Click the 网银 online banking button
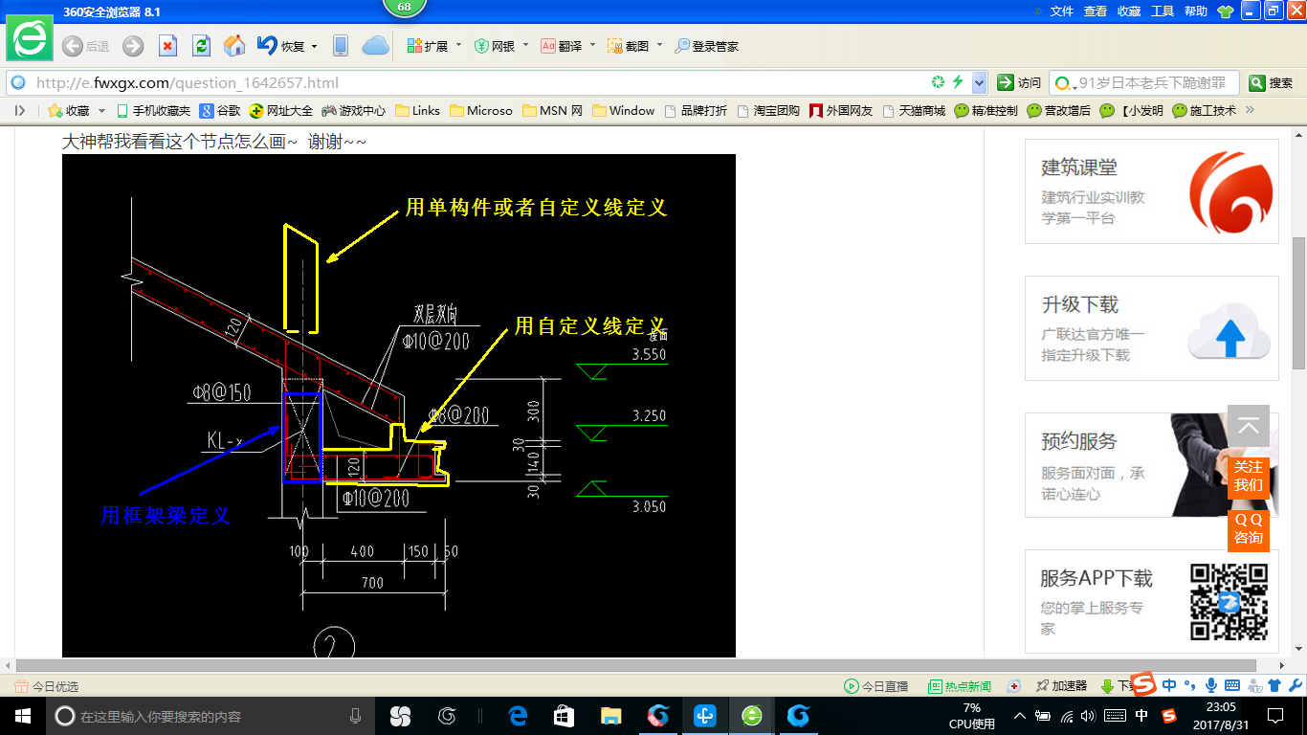Viewport: 1307px width, 735px height. point(495,46)
